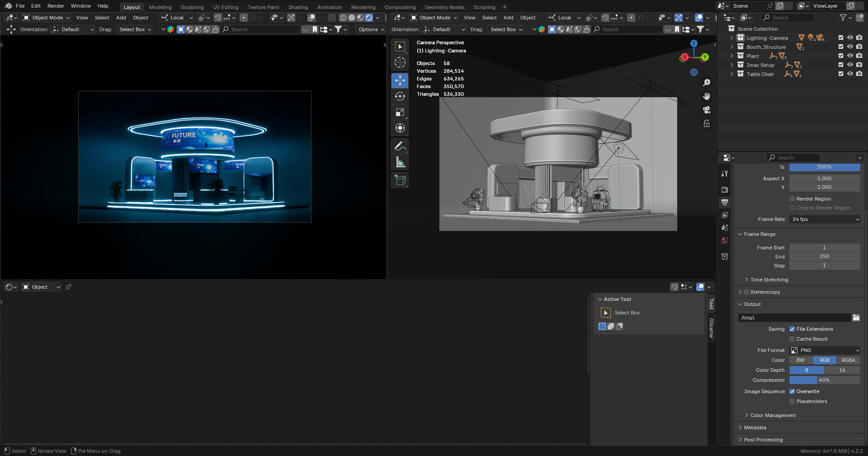Open Object Mode dropdown in right viewport

click(x=434, y=18)
